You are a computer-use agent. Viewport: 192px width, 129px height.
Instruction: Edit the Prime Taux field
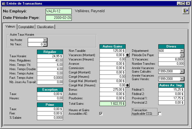(50, 109)
